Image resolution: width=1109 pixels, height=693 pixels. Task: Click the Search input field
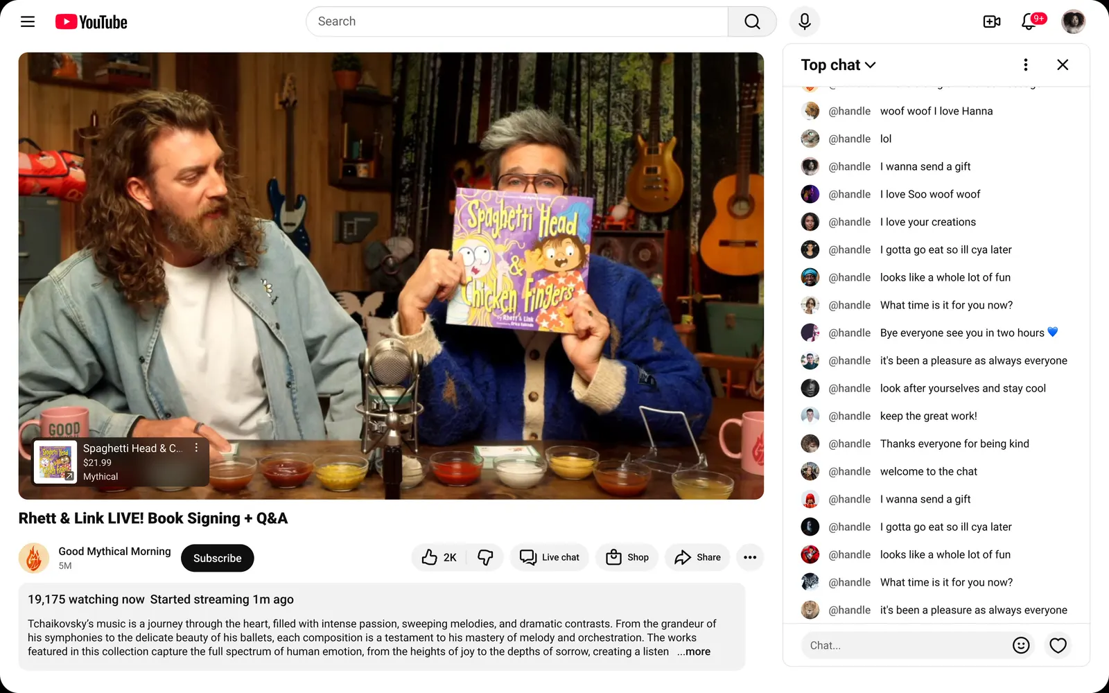coord(517,21)
